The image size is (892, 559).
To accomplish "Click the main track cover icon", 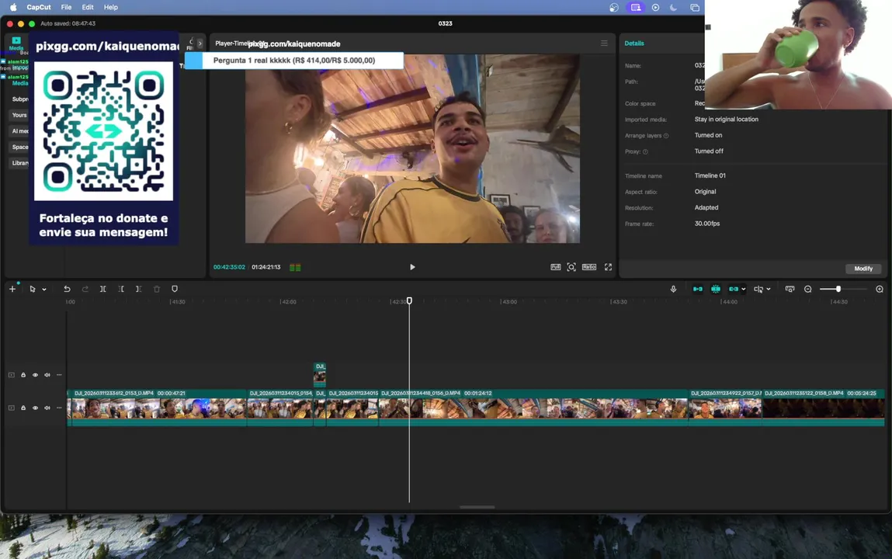I will [x=11, y=408].
